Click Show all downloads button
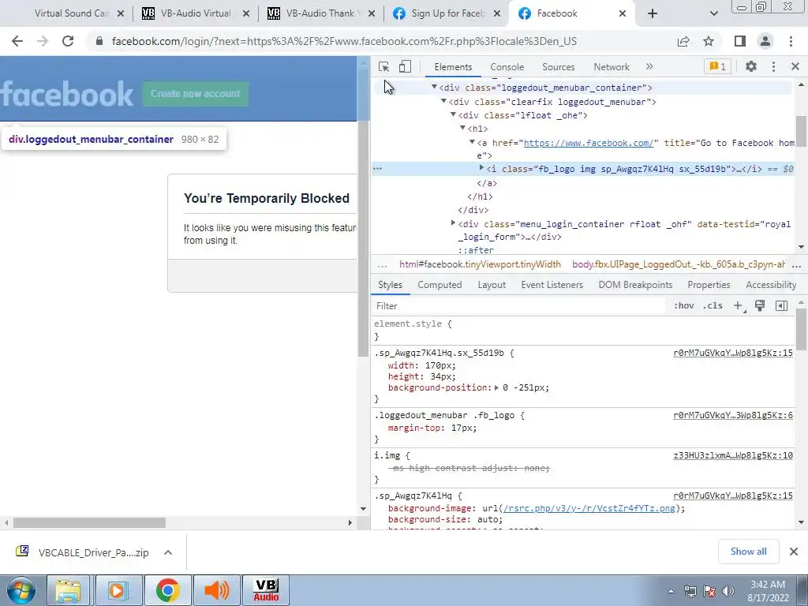 tap(748, 552)
